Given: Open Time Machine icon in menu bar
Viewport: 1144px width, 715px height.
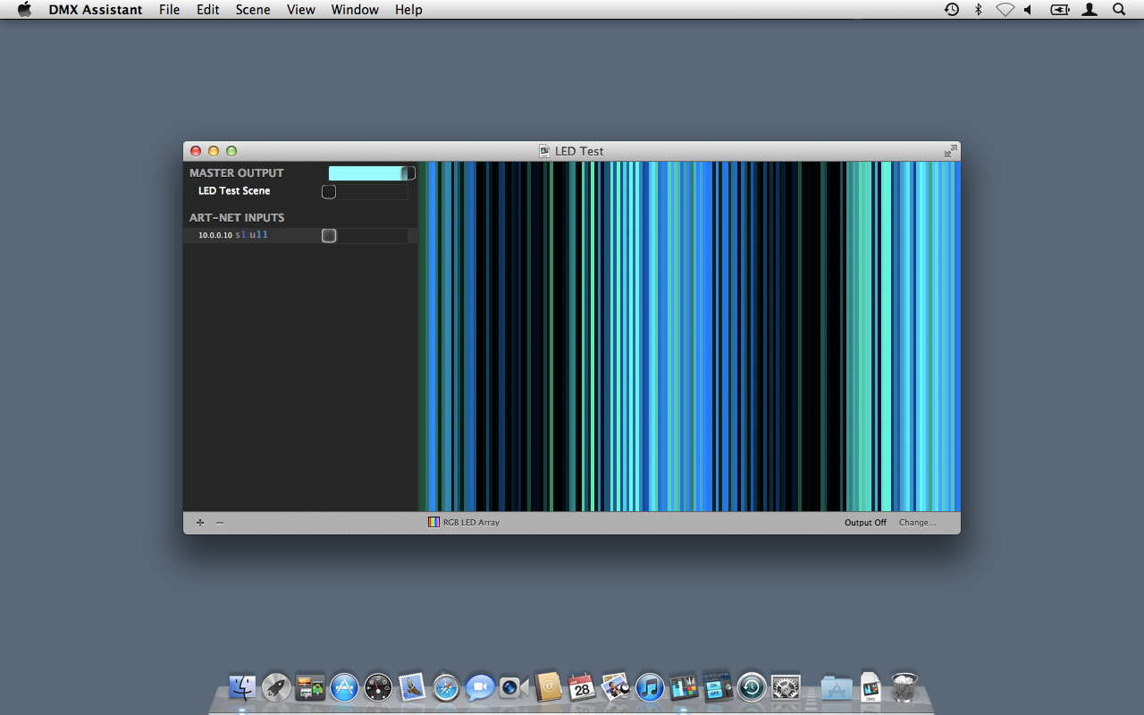Looking at the screenshot, I should [952, 10].
